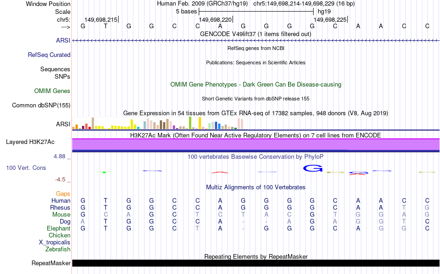
Task: Click the RepeatMasker track label
Action: (x=51, y=263)
